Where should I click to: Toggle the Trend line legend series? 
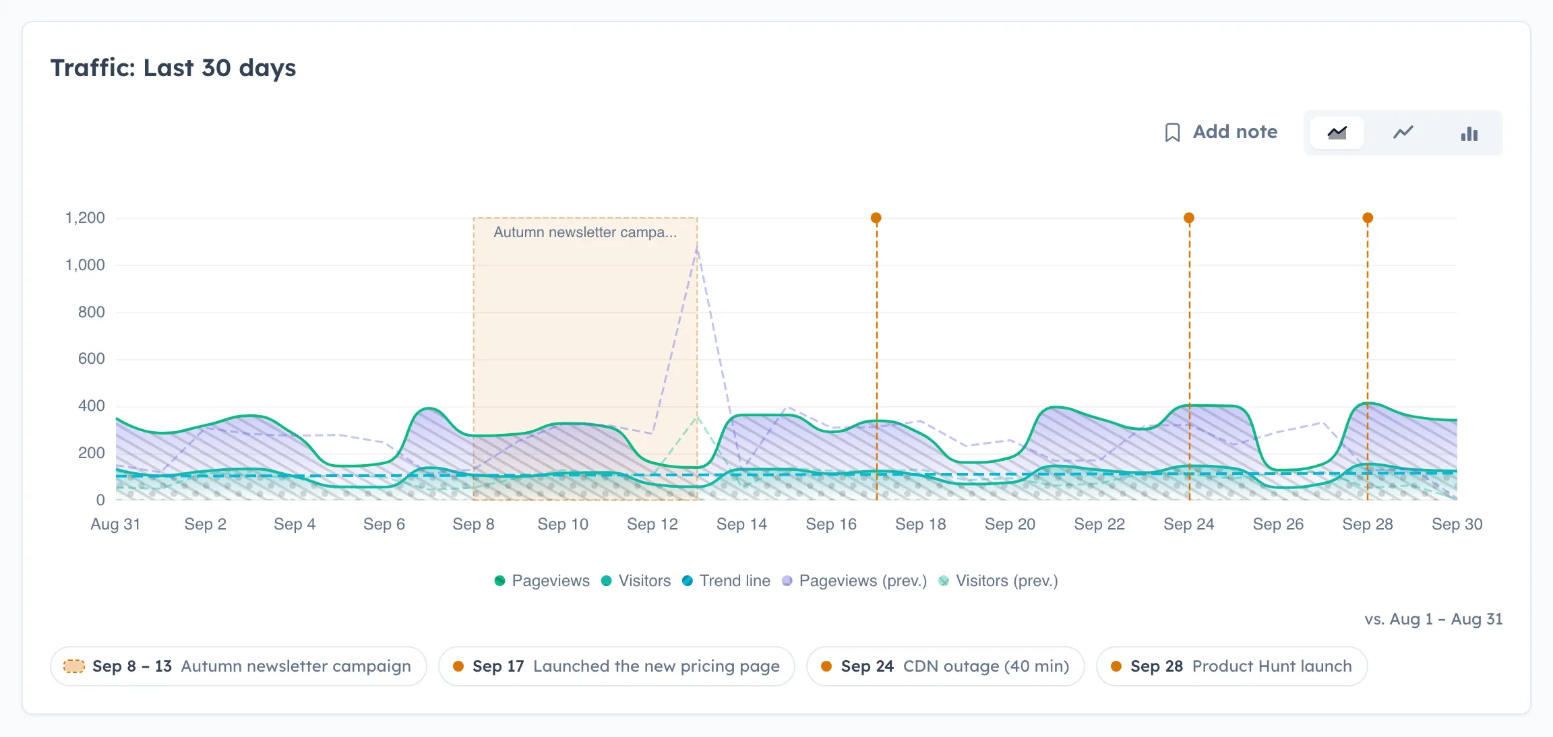tap(726, 581)
